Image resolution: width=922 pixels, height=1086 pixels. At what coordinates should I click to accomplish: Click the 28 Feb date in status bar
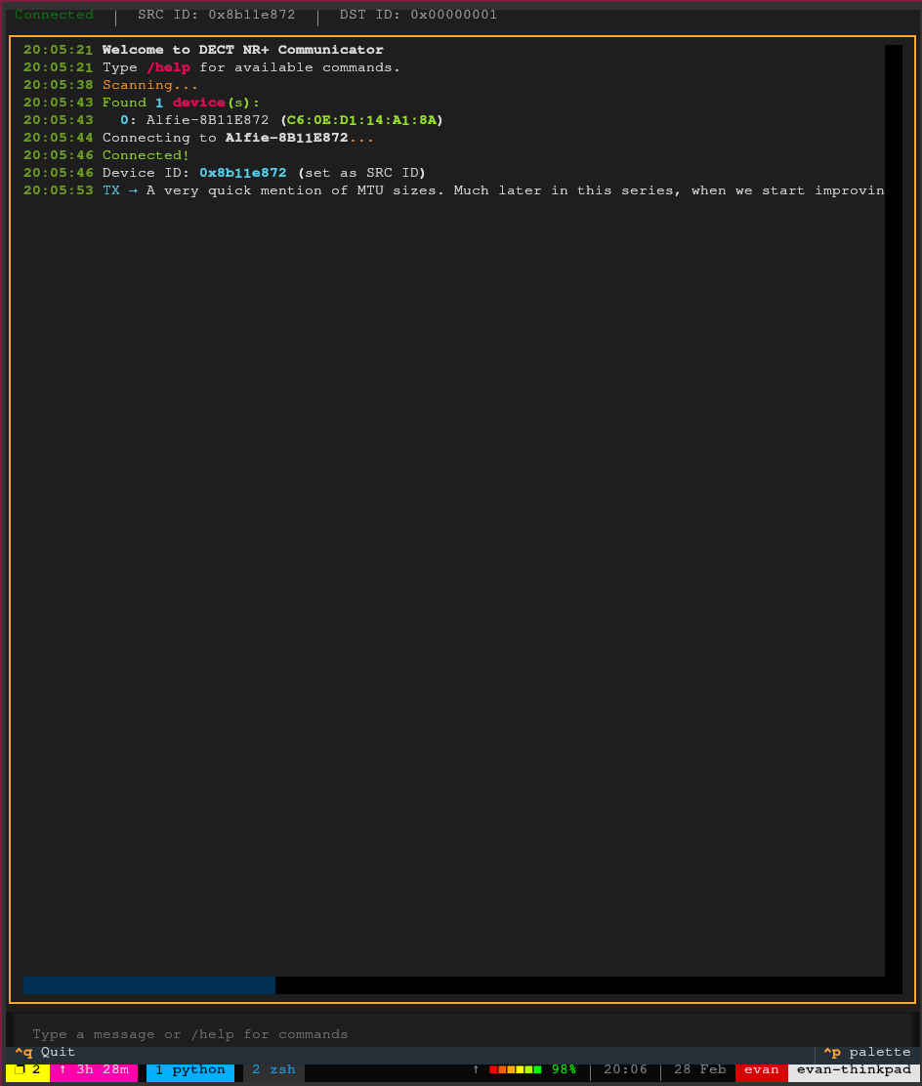click(x=699, y=1069)
